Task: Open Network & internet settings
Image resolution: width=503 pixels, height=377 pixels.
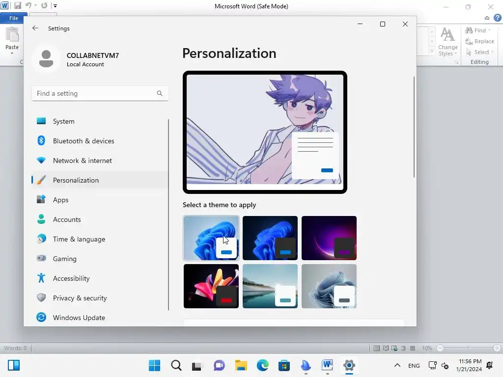Action: pyautogui.click(x=100, y=161)
